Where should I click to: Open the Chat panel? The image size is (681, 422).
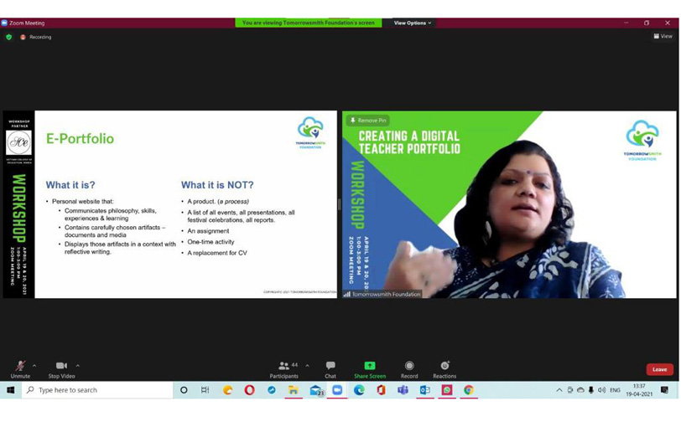[330, 369]
